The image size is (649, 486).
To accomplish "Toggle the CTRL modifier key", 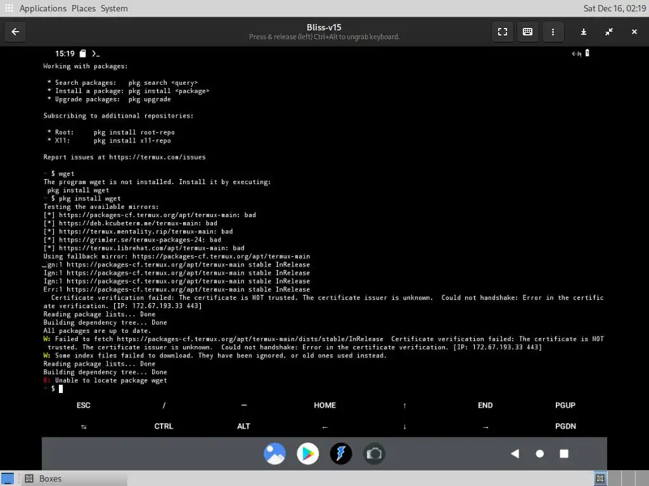I will [x=164, y=427].
